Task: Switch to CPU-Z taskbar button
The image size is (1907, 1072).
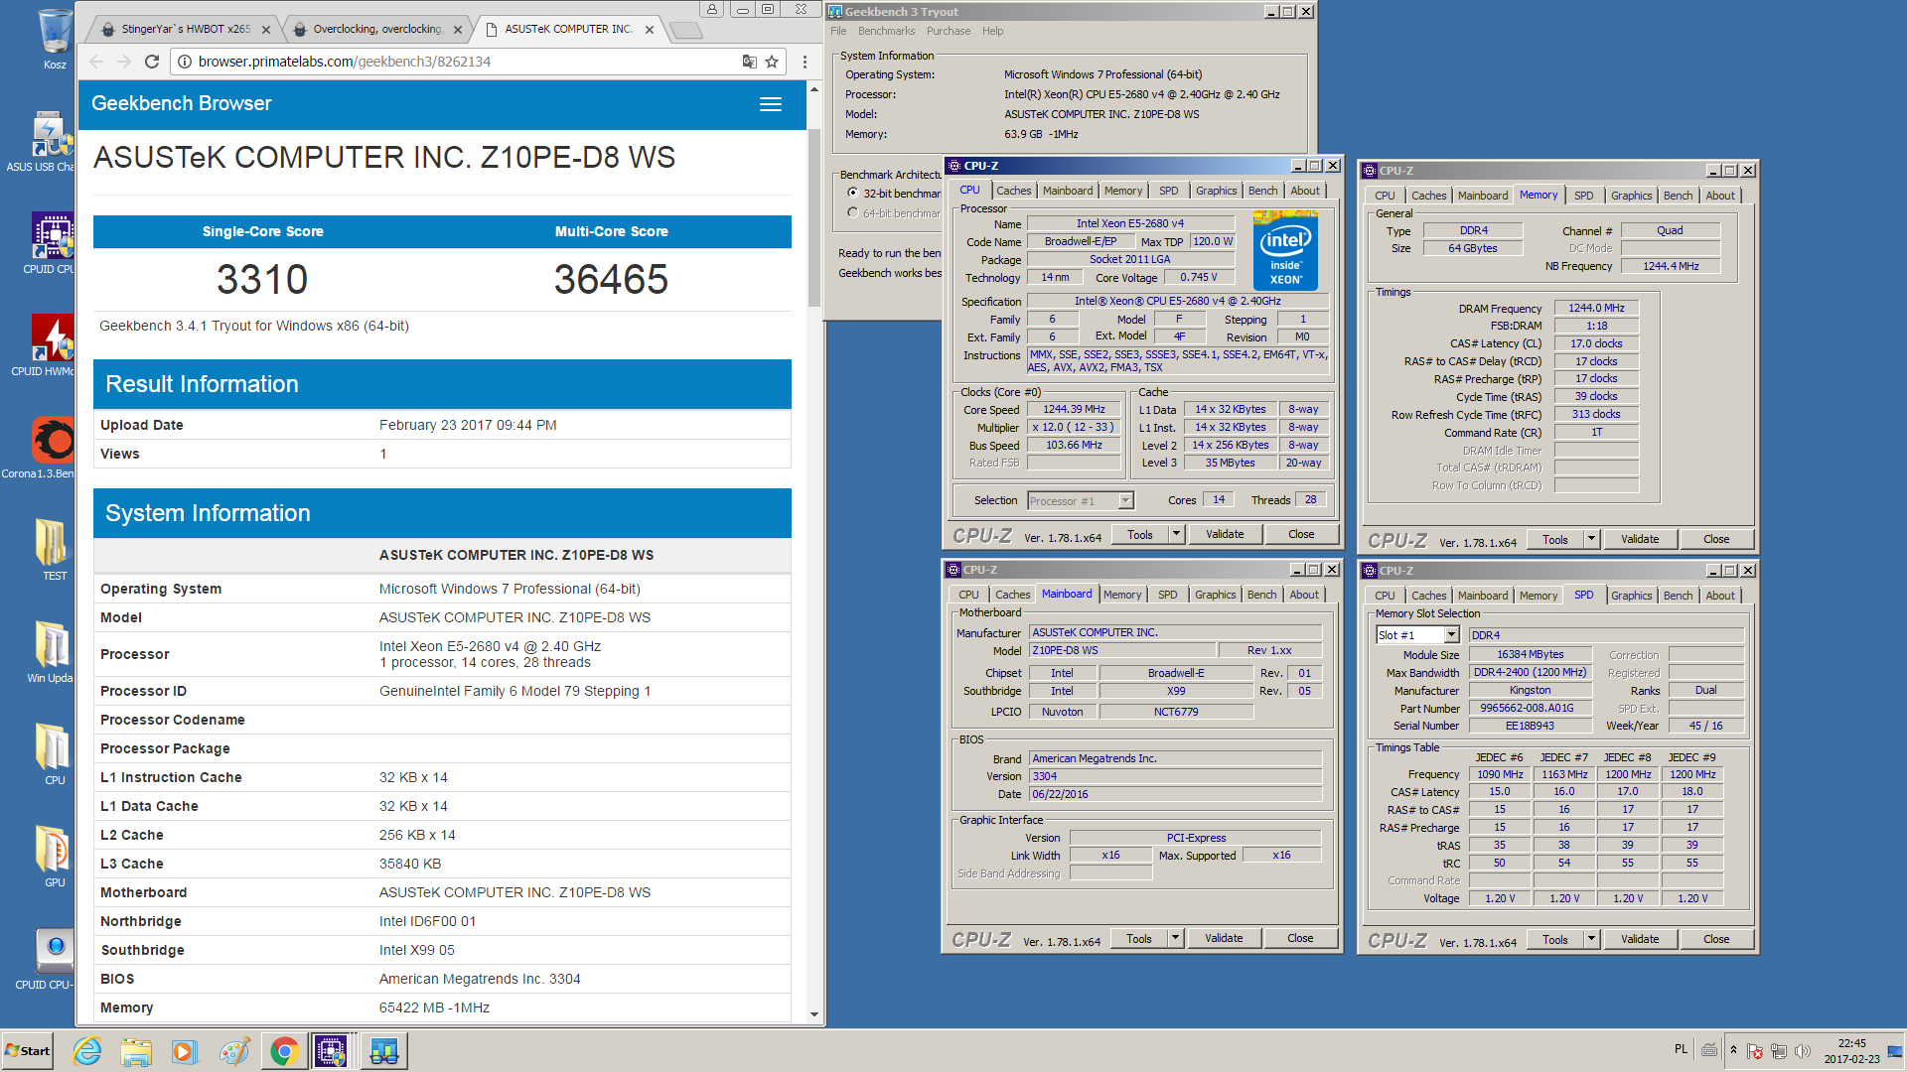Action: 331,1051
